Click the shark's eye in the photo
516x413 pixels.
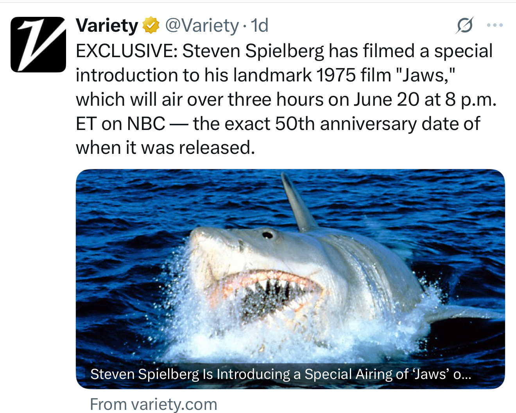pyautogui.click(x=267, y=235)
